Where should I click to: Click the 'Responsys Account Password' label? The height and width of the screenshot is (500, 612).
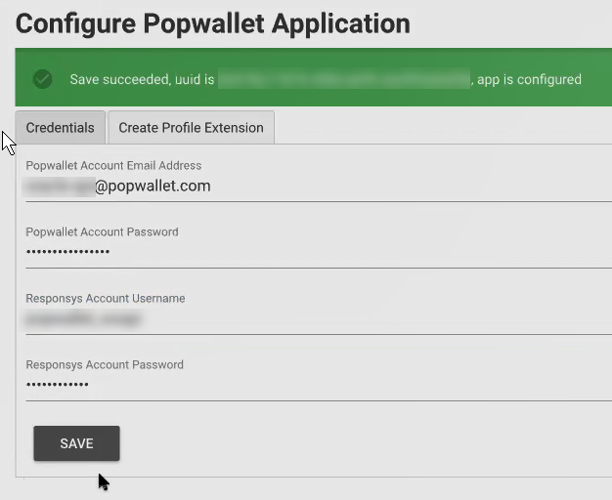(105, 364)
